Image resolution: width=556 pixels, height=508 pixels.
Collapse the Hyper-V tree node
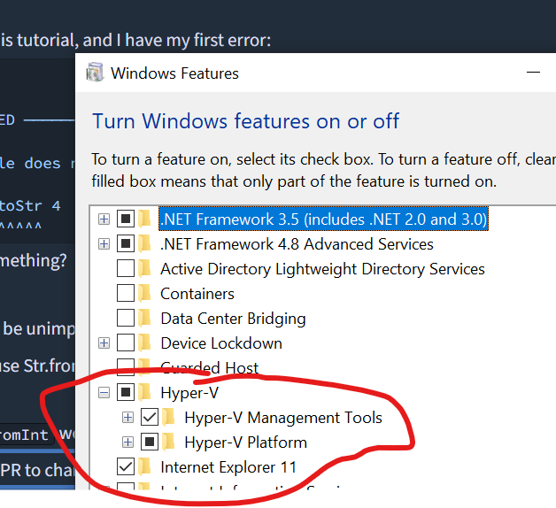(104, 393)
